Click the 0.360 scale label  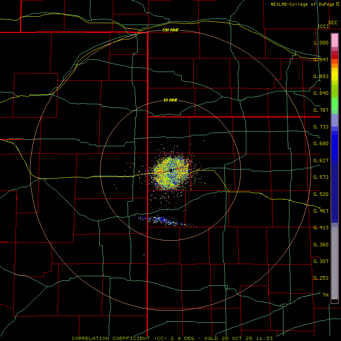[x=321, y=245]
